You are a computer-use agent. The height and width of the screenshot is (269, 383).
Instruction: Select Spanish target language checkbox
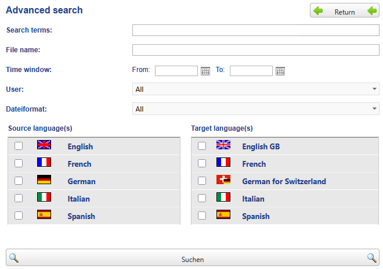[x=202, y=216]
